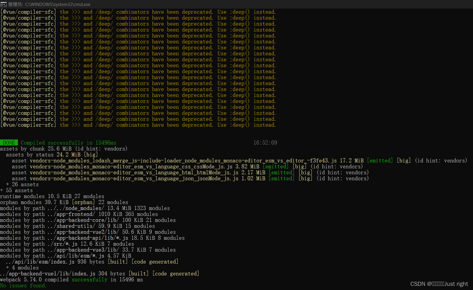
Task: Click '+ 55 assets' line
Action: point(16,190)
